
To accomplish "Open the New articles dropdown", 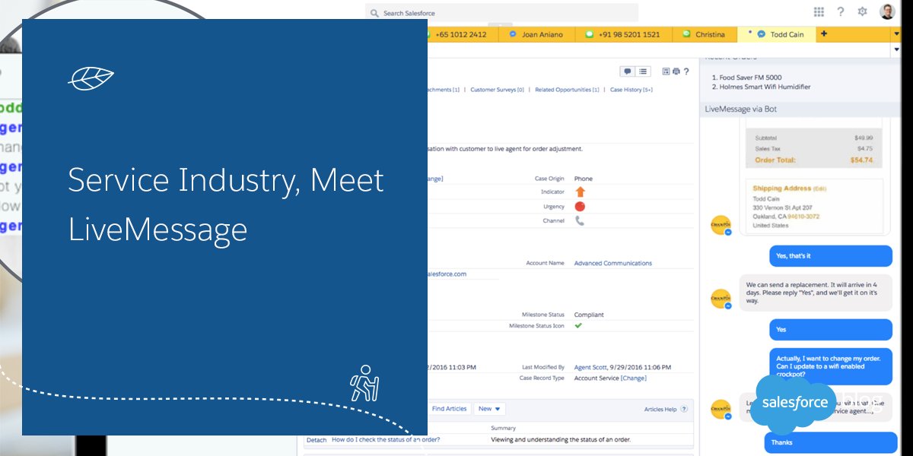I will point(489,409).
